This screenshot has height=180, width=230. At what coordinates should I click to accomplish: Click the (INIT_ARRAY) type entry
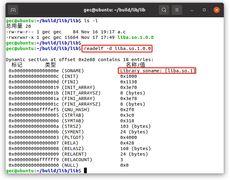(78, 87)
